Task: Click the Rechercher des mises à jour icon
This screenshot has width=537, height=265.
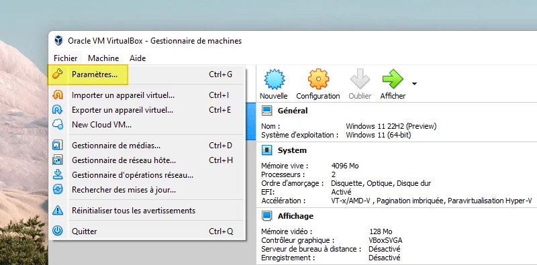Action: point(58,189)
